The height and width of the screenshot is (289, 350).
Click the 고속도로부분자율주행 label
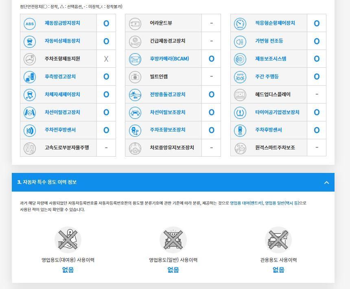point(67,148)
